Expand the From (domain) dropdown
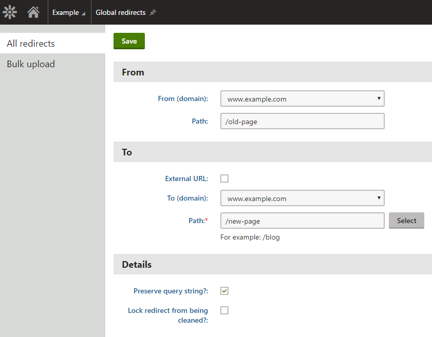432x337 pixels. 302,98
